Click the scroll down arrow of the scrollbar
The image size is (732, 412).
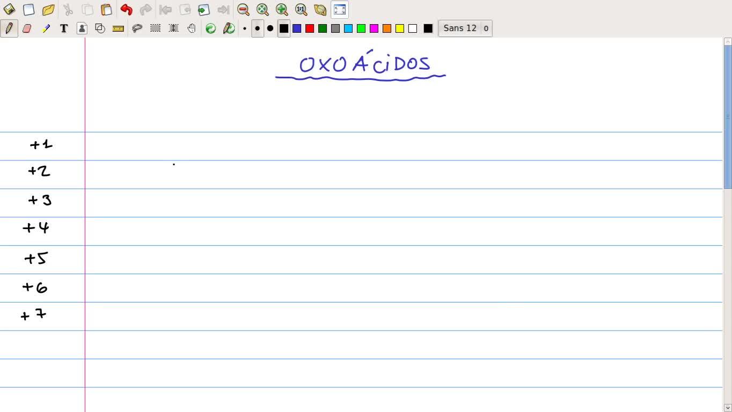click(728, 408)
